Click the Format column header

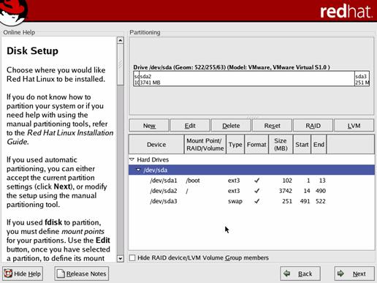click(256, 145)
